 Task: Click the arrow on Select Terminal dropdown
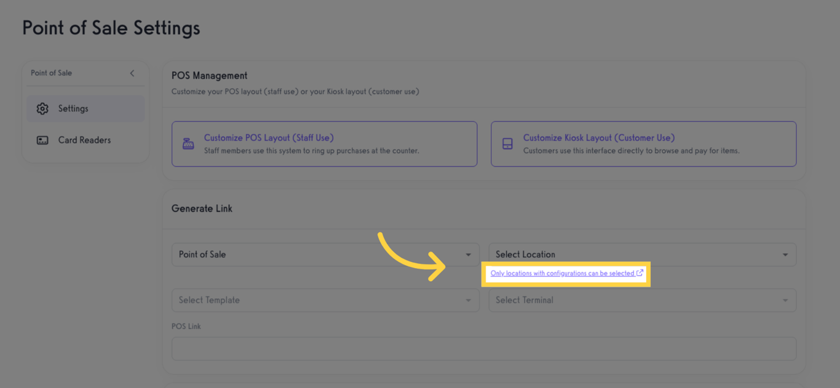click(x=785, y=301)
